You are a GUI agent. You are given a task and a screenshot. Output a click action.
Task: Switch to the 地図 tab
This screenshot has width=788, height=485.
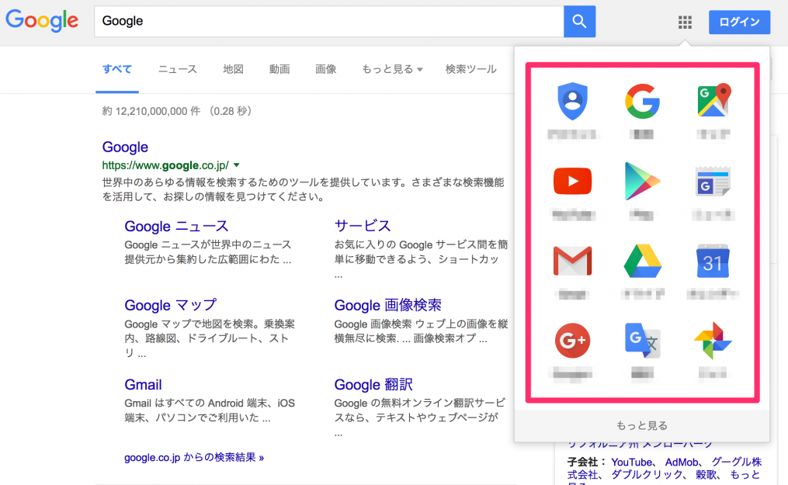(233, 69)
